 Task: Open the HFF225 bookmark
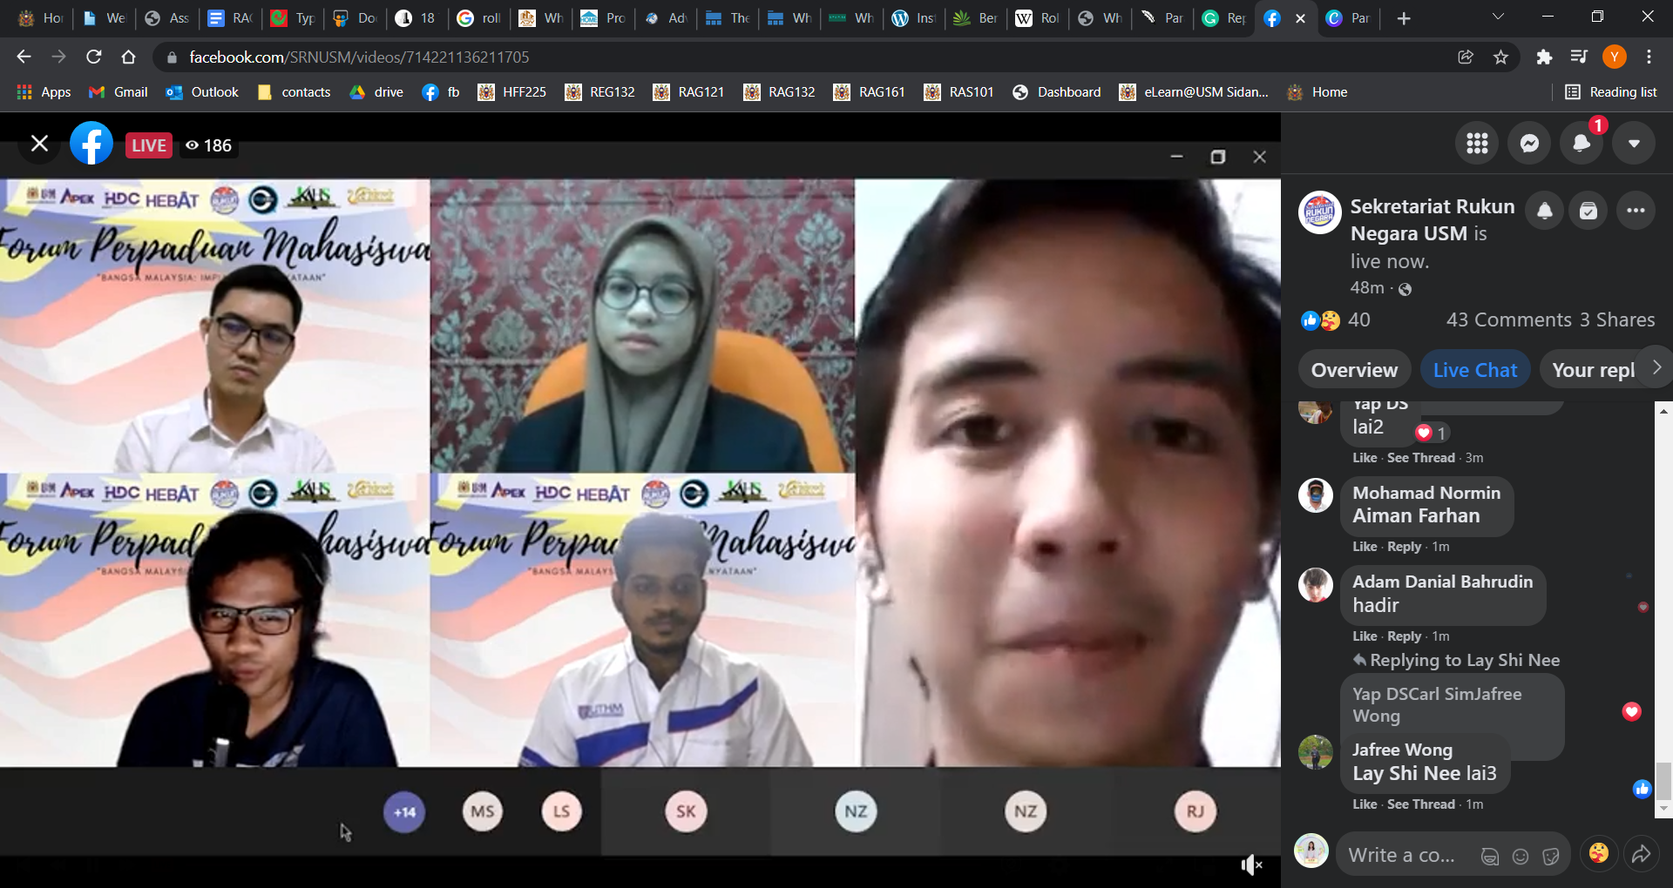coord(512,92)
